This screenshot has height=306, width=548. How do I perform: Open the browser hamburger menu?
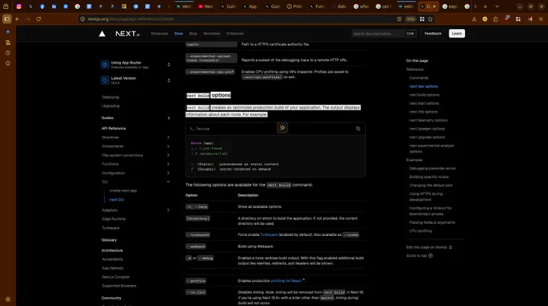[541, 19]
